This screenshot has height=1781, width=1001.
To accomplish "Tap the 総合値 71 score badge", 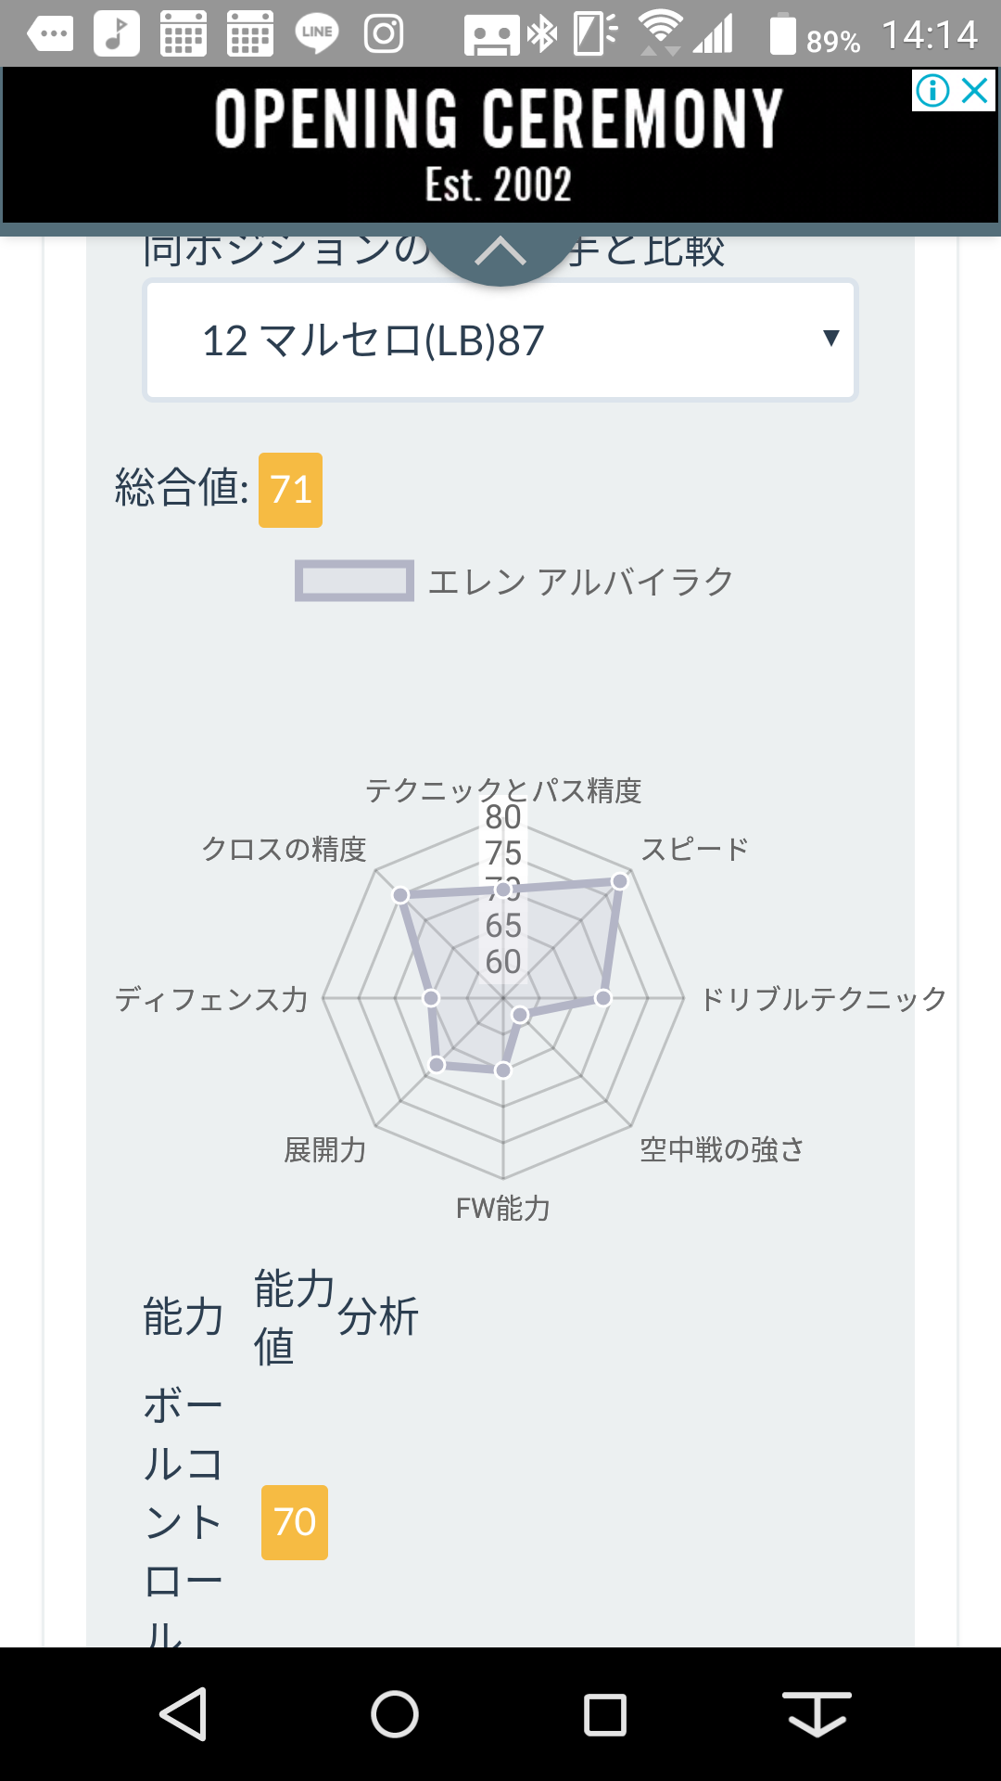I will (x=290, y=490).
